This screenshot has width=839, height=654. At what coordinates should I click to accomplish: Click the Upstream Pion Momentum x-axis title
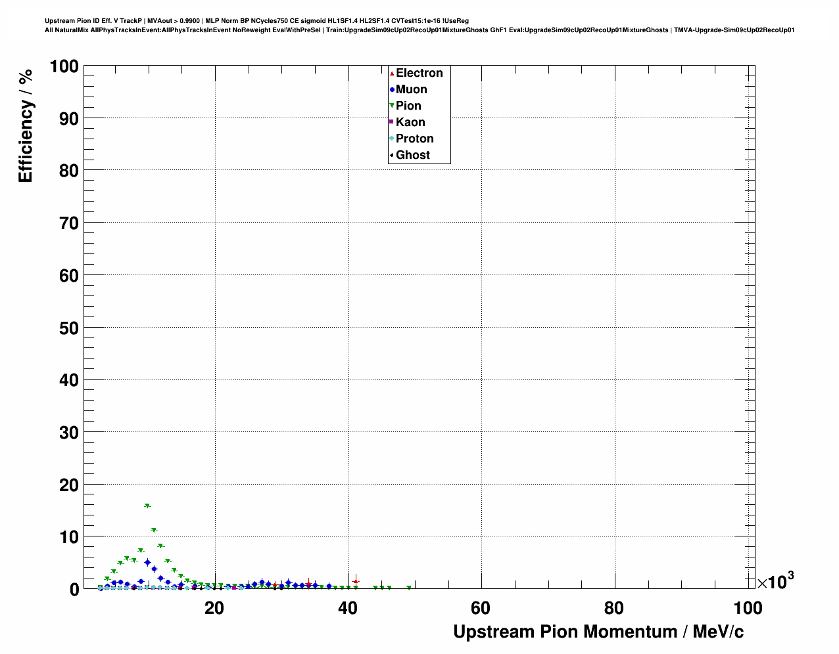coord(598,632)
